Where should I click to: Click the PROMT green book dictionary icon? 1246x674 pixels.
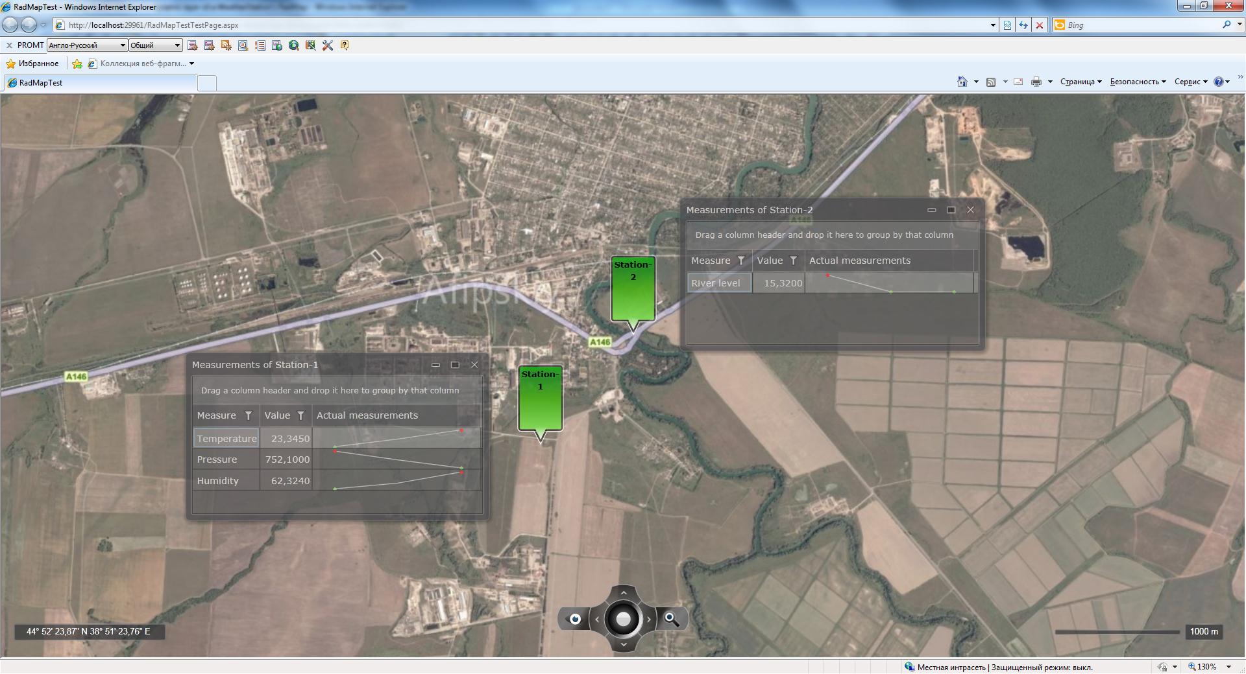(x=310, y=45)
